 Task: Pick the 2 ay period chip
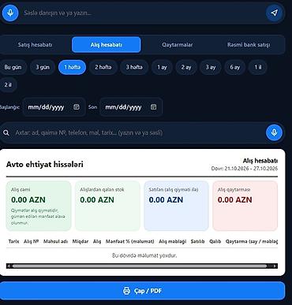(x=186, y=67)
